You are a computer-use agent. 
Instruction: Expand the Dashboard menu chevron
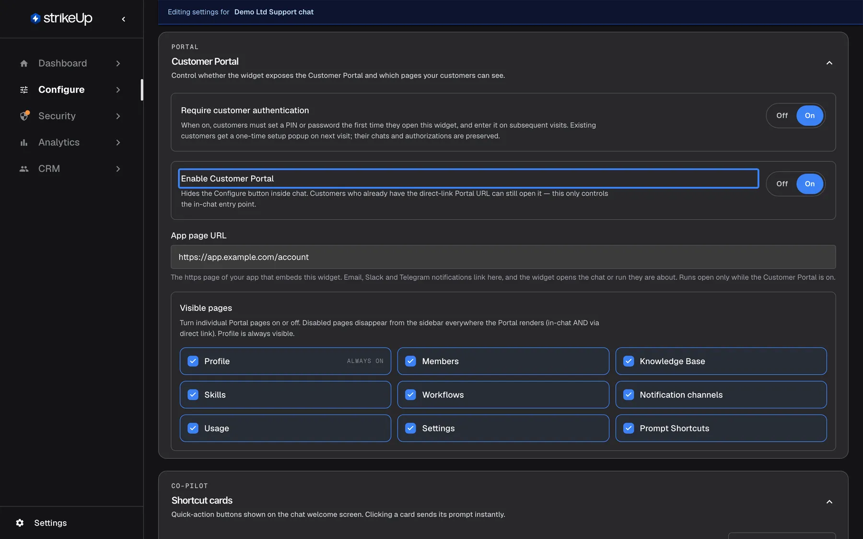(118, 63)
